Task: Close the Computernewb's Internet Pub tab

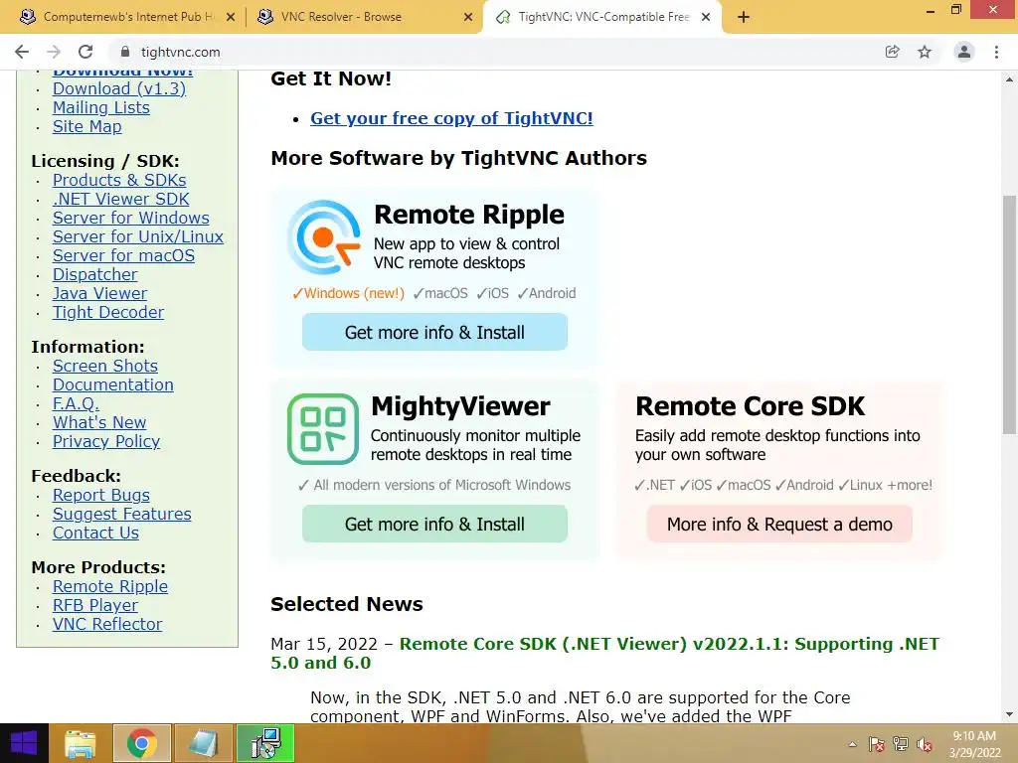Action: 231,18
